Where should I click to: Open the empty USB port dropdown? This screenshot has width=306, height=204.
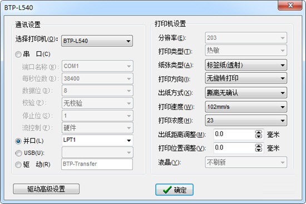pos(97,152)
